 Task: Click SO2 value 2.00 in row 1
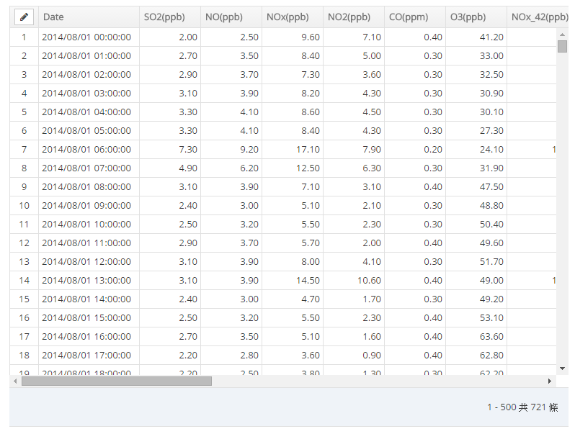170,37
